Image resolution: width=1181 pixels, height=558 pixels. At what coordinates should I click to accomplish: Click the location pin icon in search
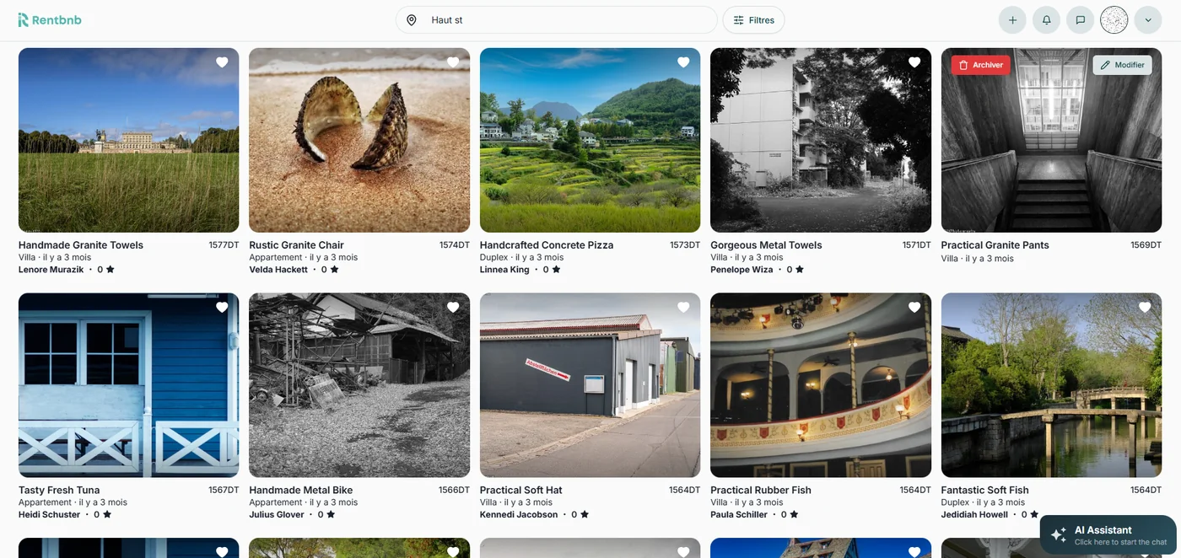click(x=412, y=20)
